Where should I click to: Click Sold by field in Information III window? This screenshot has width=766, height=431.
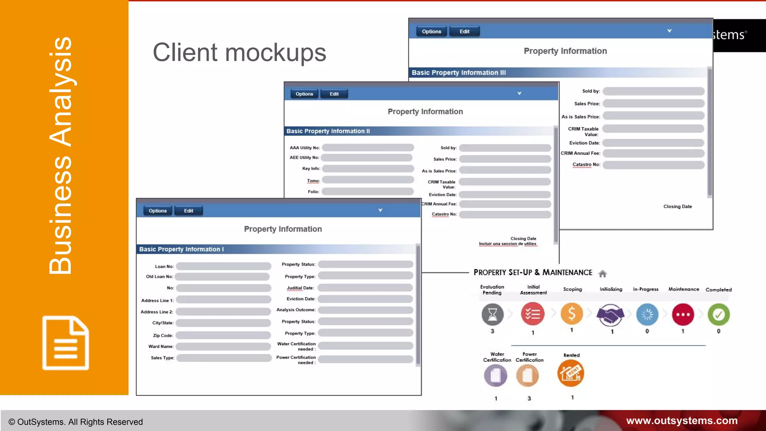(653, 91)
